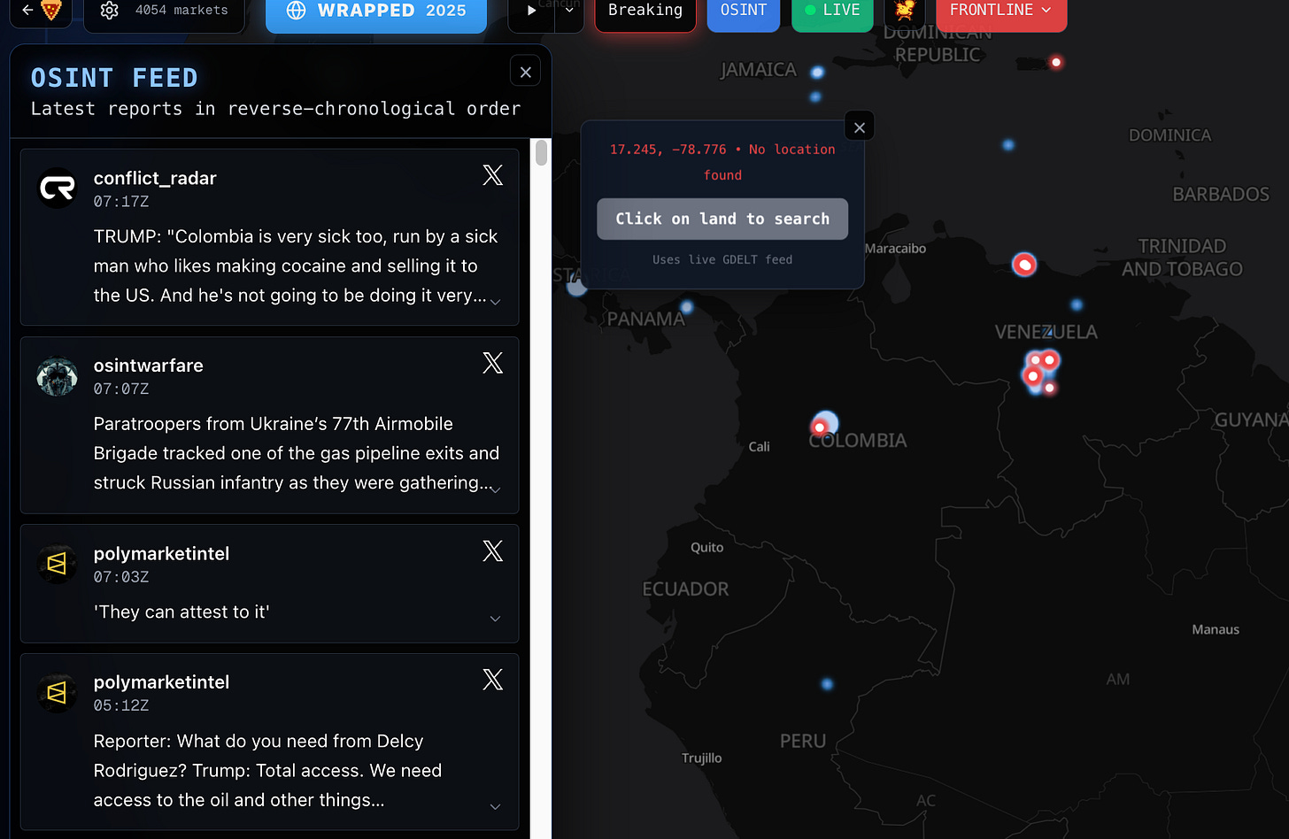Click the large red marker near Venezuela coast
The image size is (1289, 839).
coord(1024,264)
